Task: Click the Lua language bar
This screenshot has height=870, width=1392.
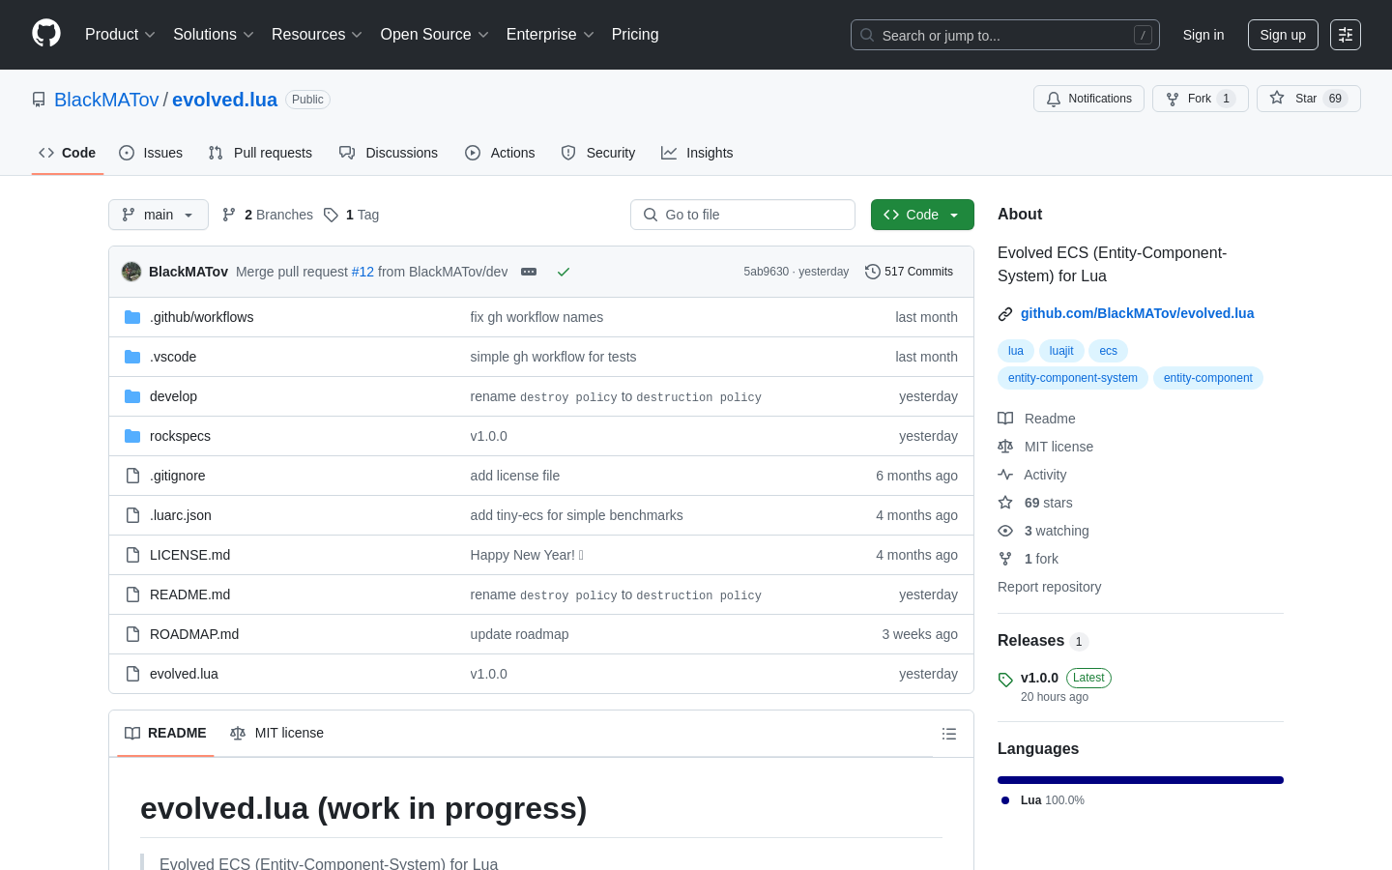Action: [1141, 780]
